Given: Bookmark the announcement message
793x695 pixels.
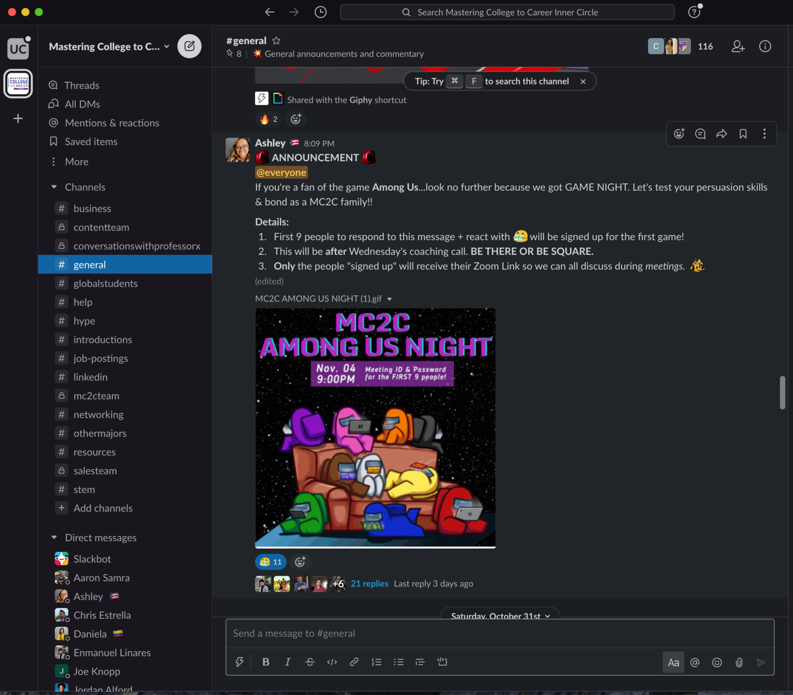Looking at the screenshot, I should point(743,134).
